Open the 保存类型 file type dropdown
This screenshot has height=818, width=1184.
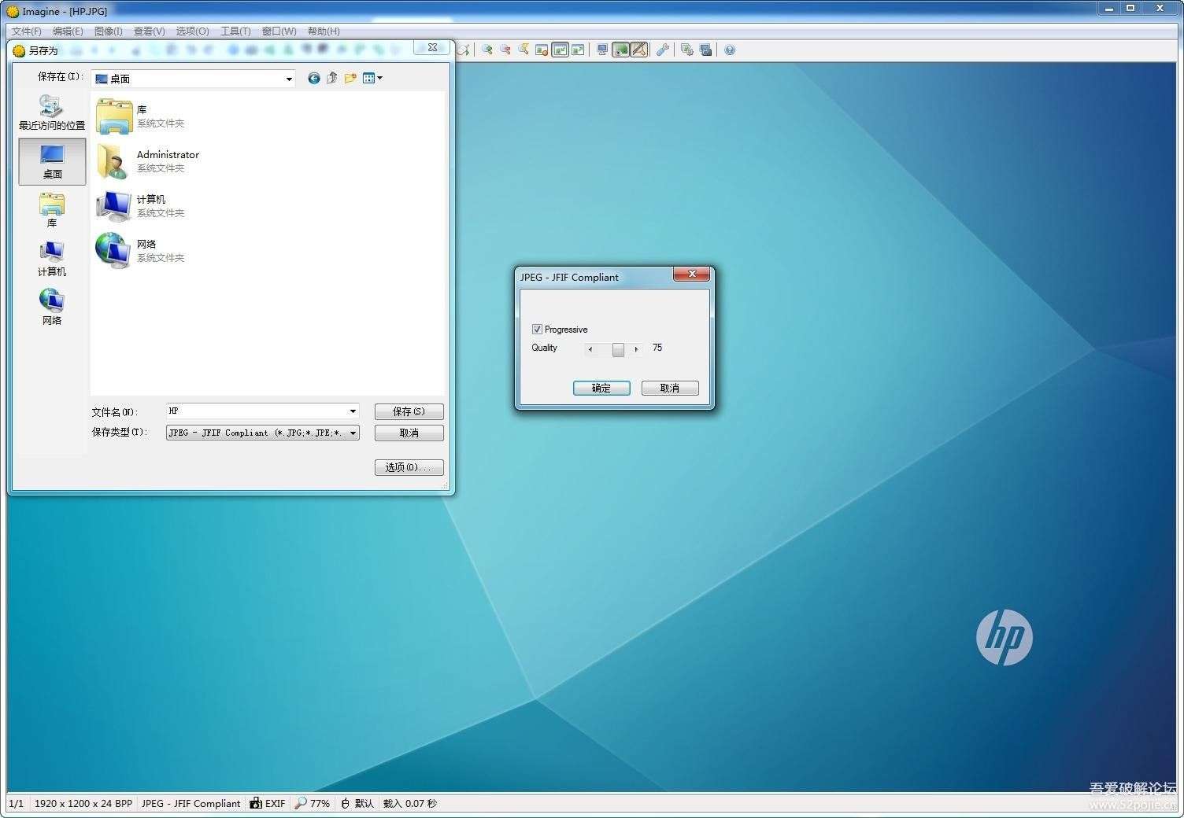(353, 433)
